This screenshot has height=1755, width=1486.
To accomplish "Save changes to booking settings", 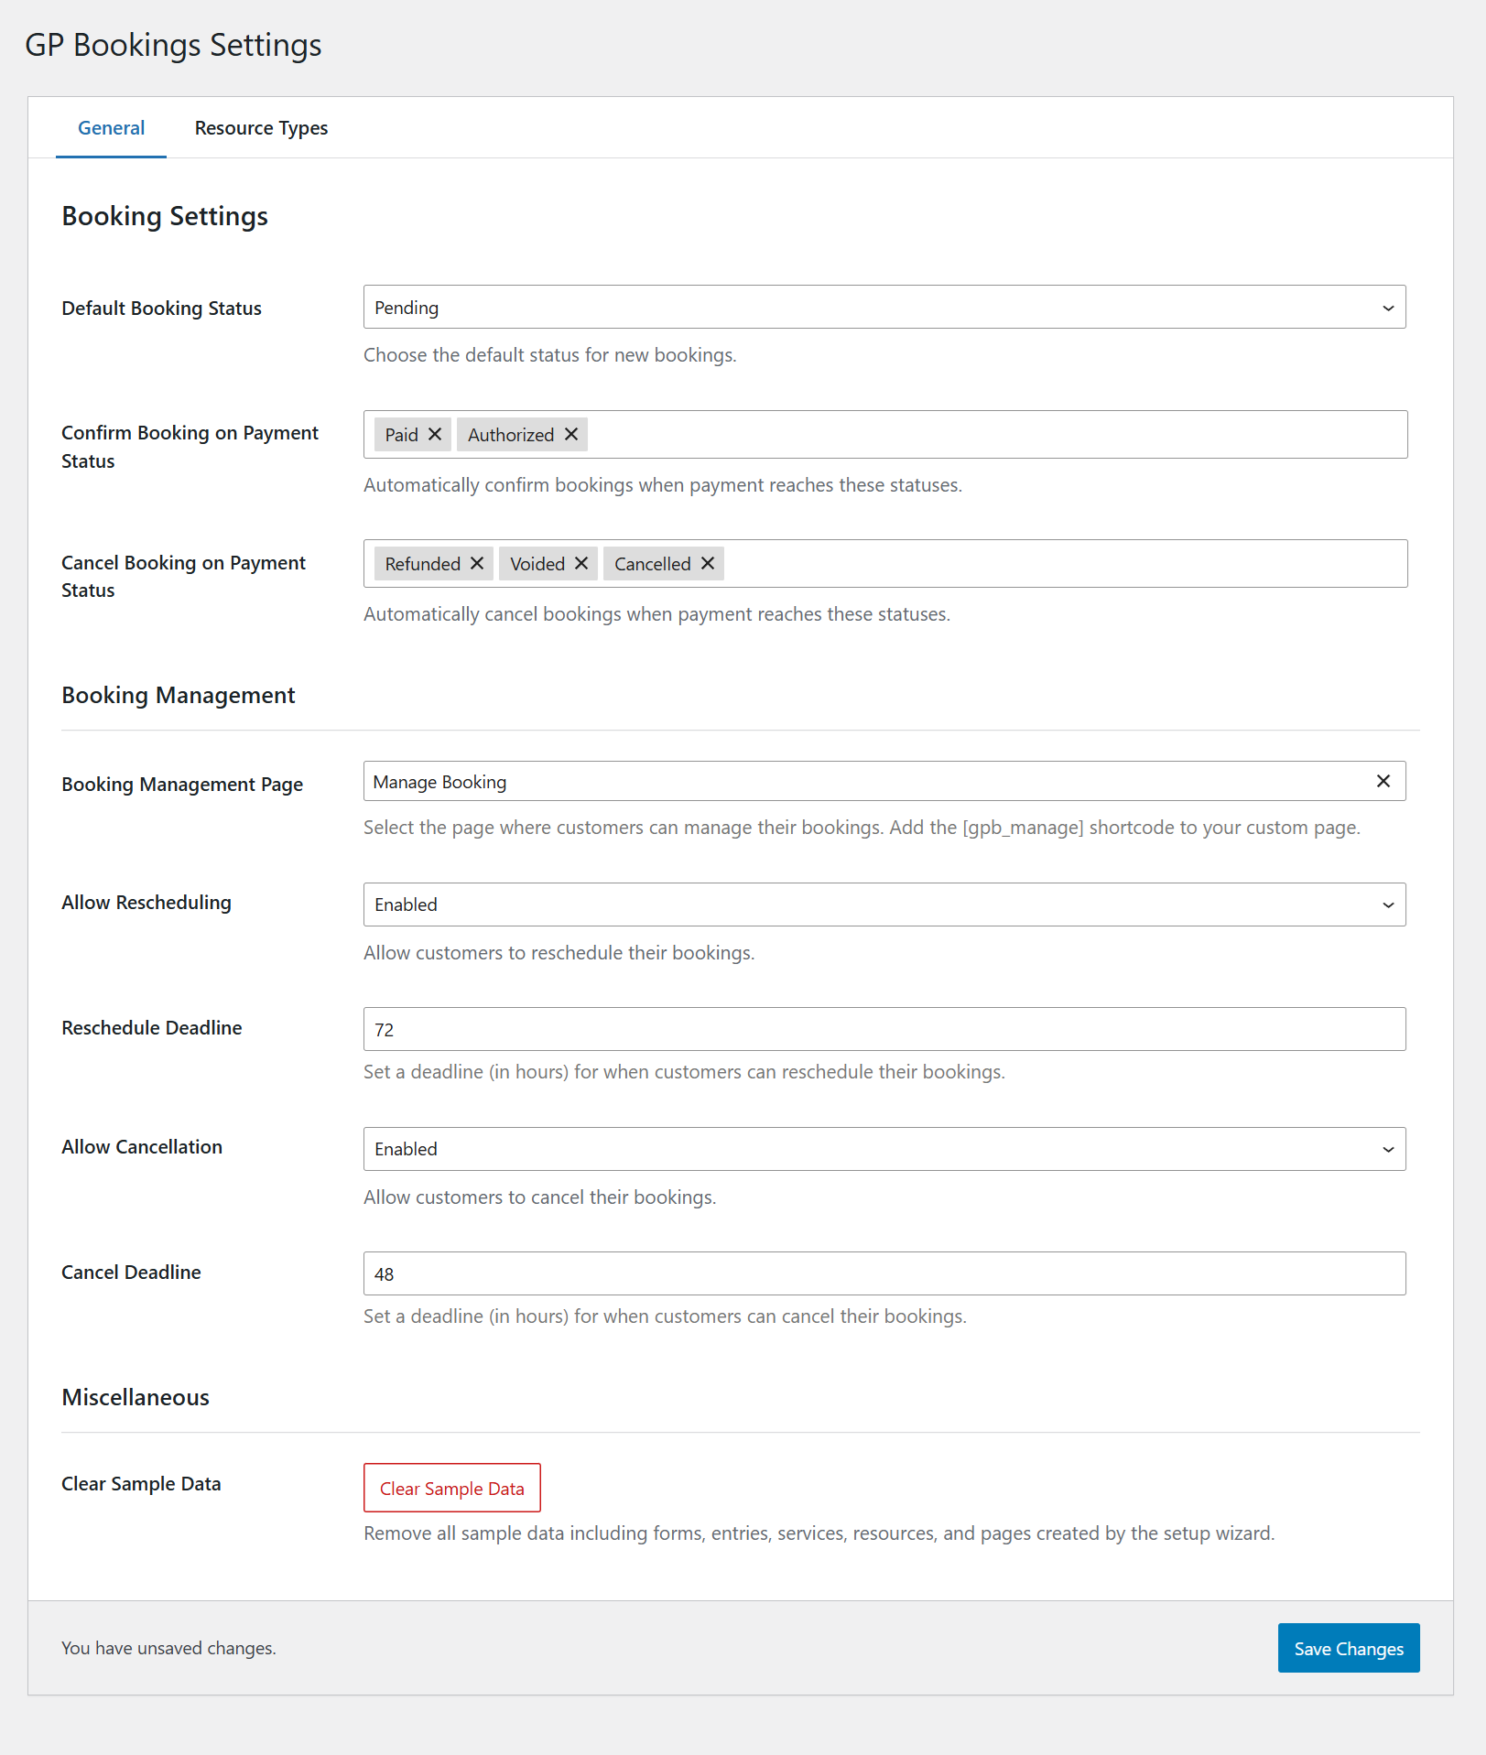I will [x=1348, y=1649].
